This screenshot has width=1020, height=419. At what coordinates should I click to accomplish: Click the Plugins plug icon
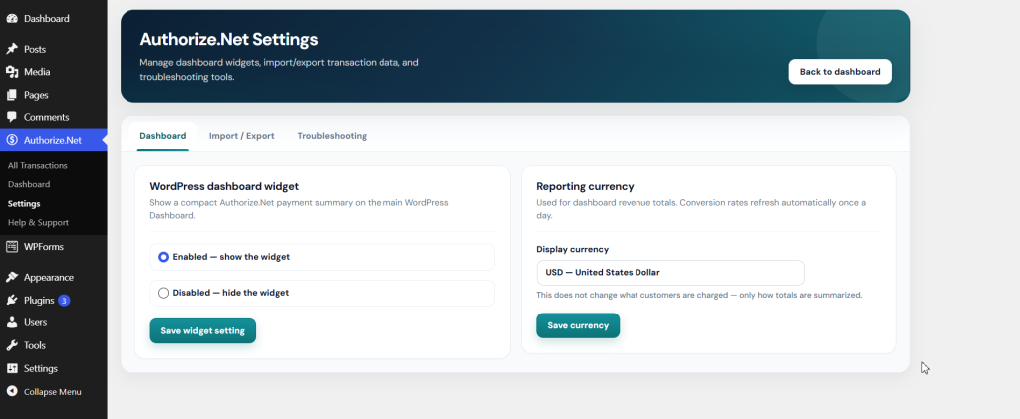tap(12, 301)
